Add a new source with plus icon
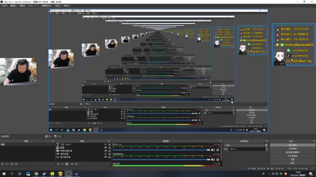 58,164
